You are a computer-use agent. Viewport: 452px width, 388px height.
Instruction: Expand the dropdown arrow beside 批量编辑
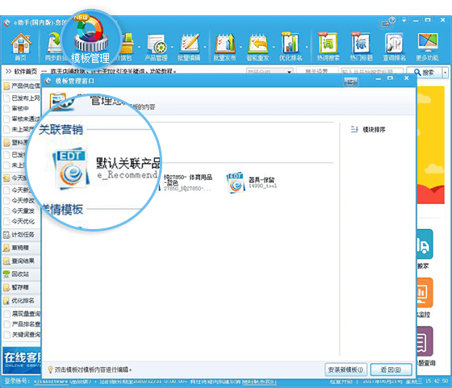point(205,48)
